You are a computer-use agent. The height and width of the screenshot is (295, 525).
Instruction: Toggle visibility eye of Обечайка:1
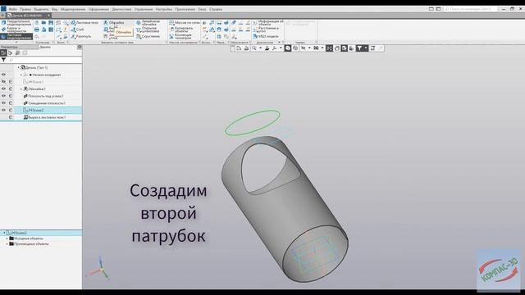pyautogui.click(x=3, y=88)
